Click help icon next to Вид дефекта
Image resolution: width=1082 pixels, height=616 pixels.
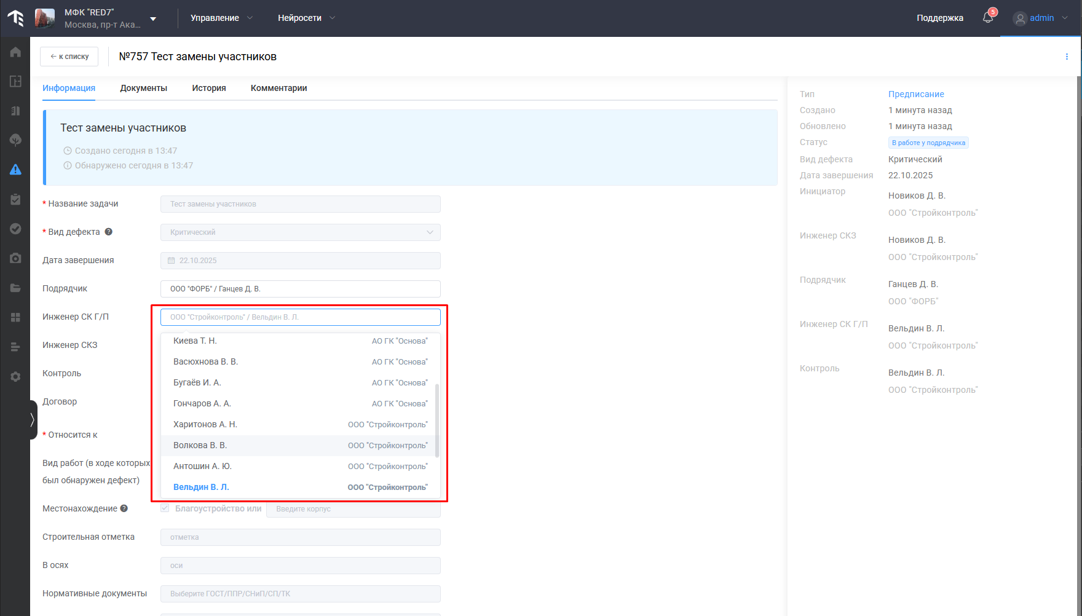(x=109, y=232)
